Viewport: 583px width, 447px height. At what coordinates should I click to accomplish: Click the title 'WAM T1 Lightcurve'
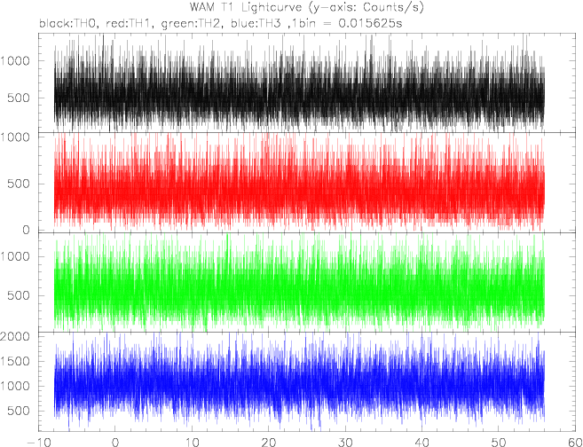click(246, 7)
